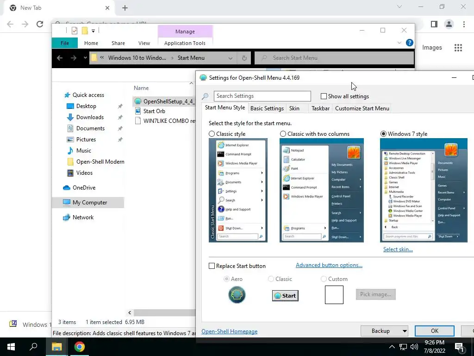The width and height of the screenshot is (474, 356).
Task: Click the Name column sort arrow
Action: 191,83
